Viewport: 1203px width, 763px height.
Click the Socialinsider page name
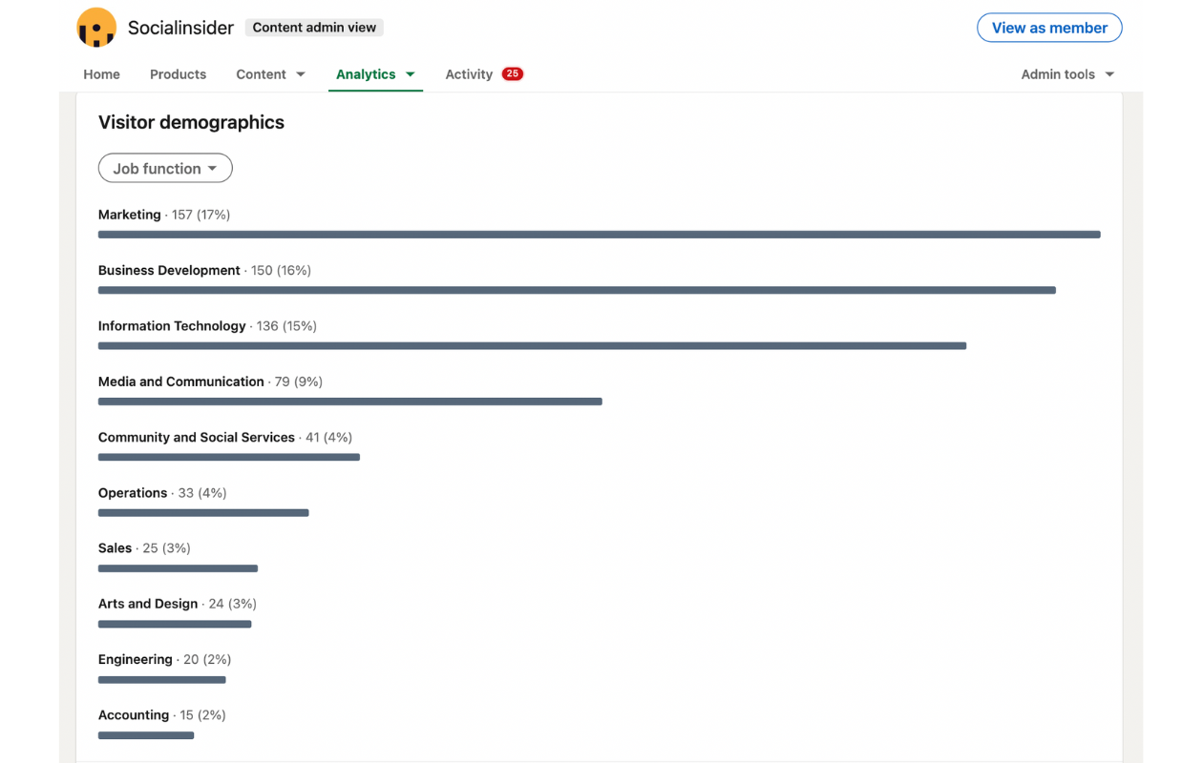pyautogui.click(x=180, y=28)
